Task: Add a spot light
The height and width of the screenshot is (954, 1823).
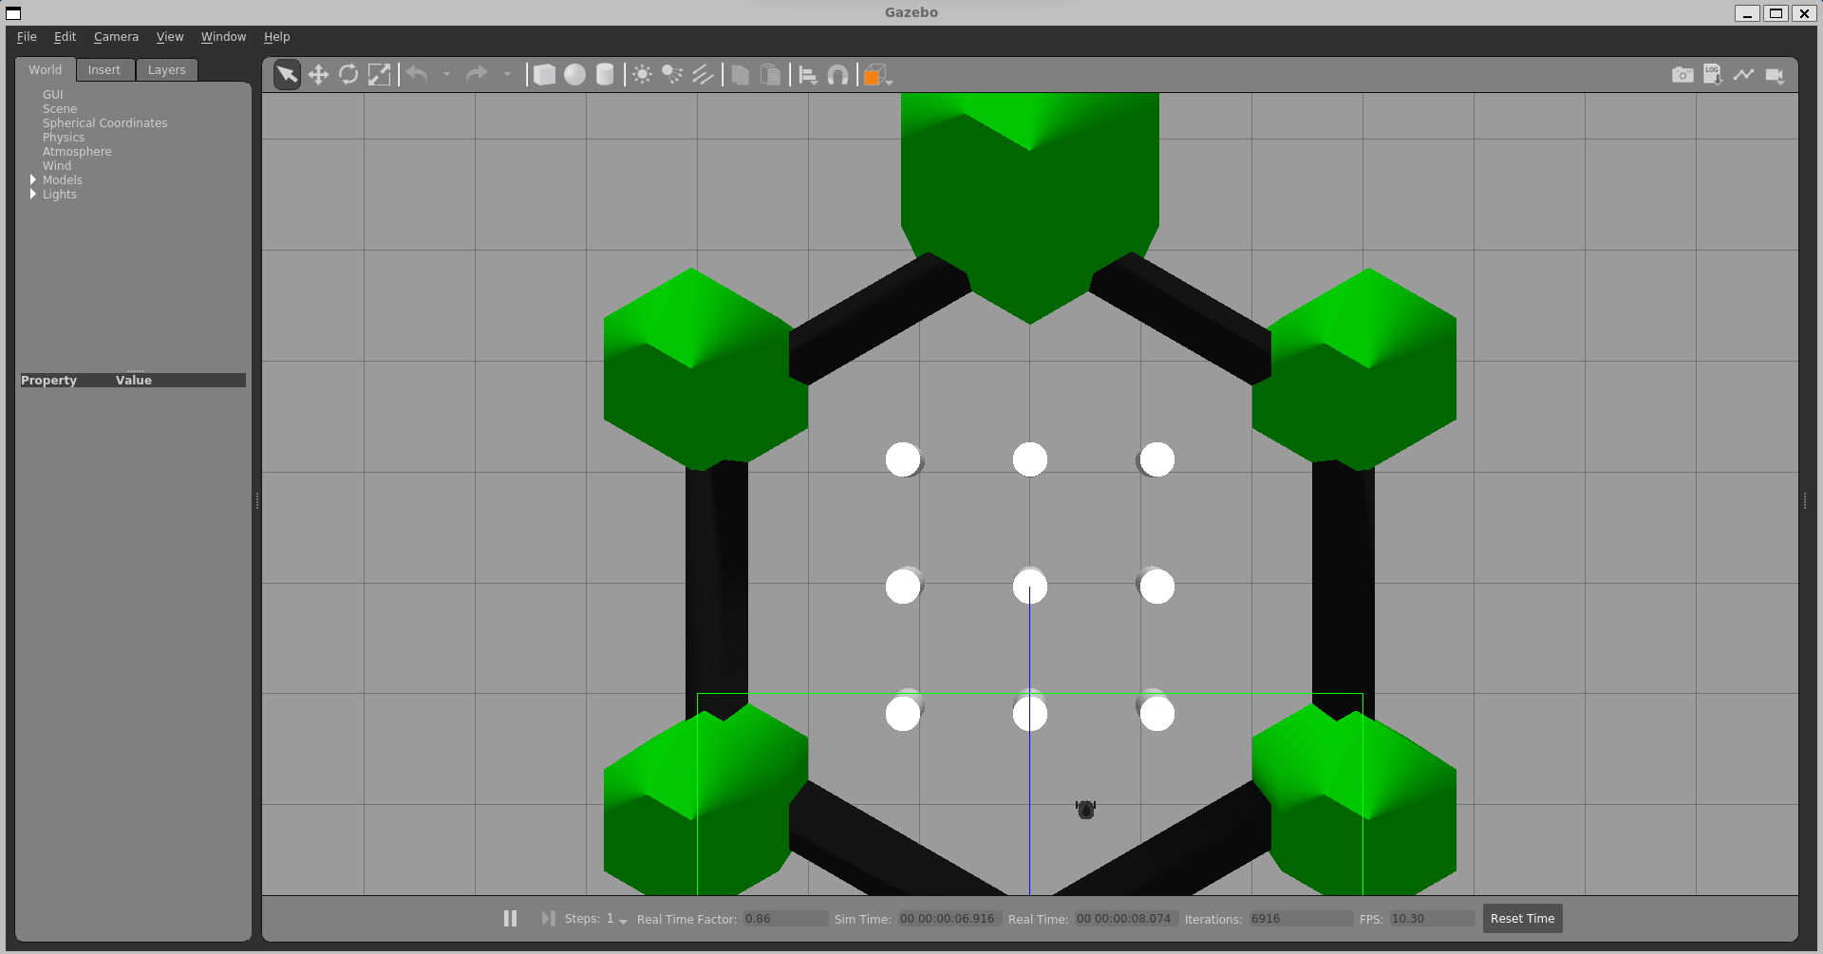Action: [x=672, y=75]
